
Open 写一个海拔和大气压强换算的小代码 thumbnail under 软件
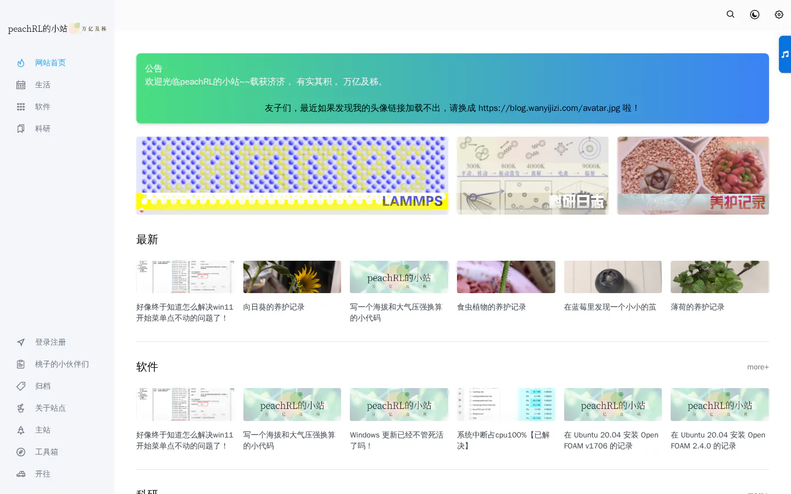292,405
